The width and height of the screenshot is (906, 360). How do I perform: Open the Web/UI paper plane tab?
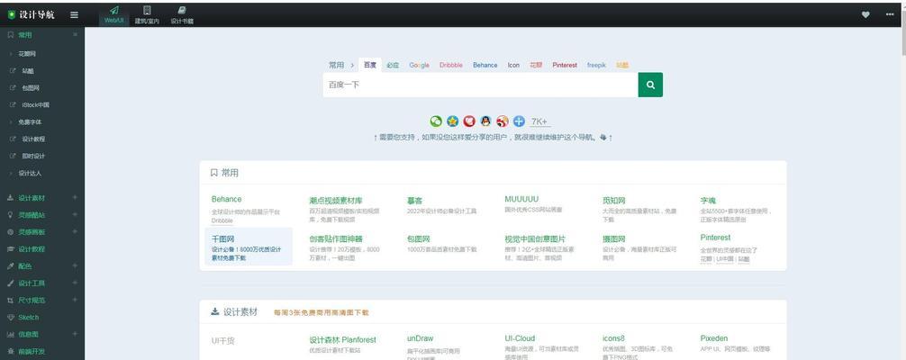(113, 14)
